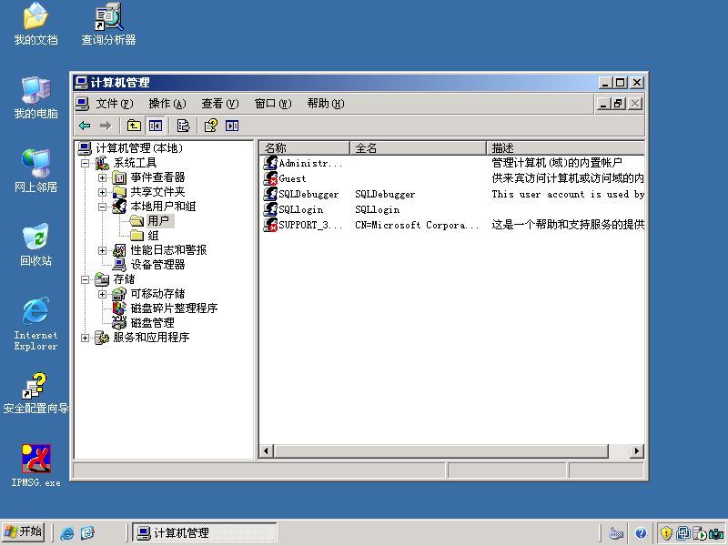Launch Internet Explorer from quick launch bar
The height and width of the screenshot is (546, 728).
(66, 533)
